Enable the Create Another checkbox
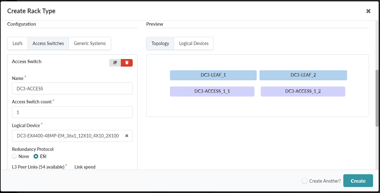 [305, 181]
